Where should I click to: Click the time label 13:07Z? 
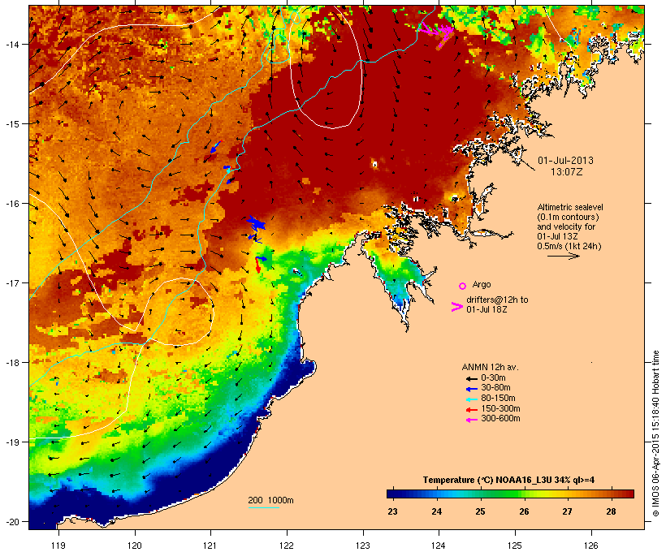tap(567, 172)
